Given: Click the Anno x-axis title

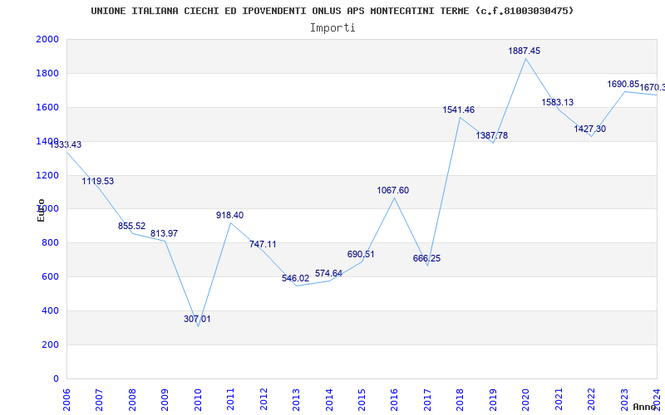Looking at the screenshot, I should [645, 407].
